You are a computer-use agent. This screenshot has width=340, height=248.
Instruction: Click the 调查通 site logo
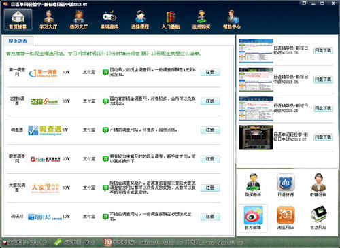pos(45,130)
